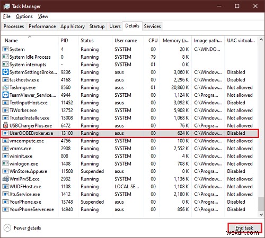Click the LOCAL SE... user name cell
Image resolution: width=265 pixels, height=238 pixels.
pyautogui.click(x=127, y=187)
